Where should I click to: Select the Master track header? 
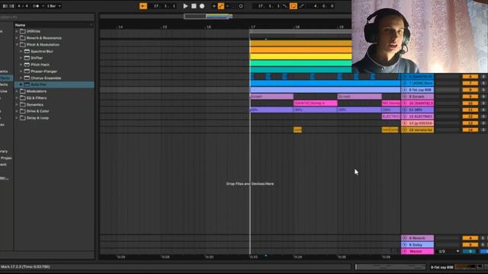pos(417,251)
